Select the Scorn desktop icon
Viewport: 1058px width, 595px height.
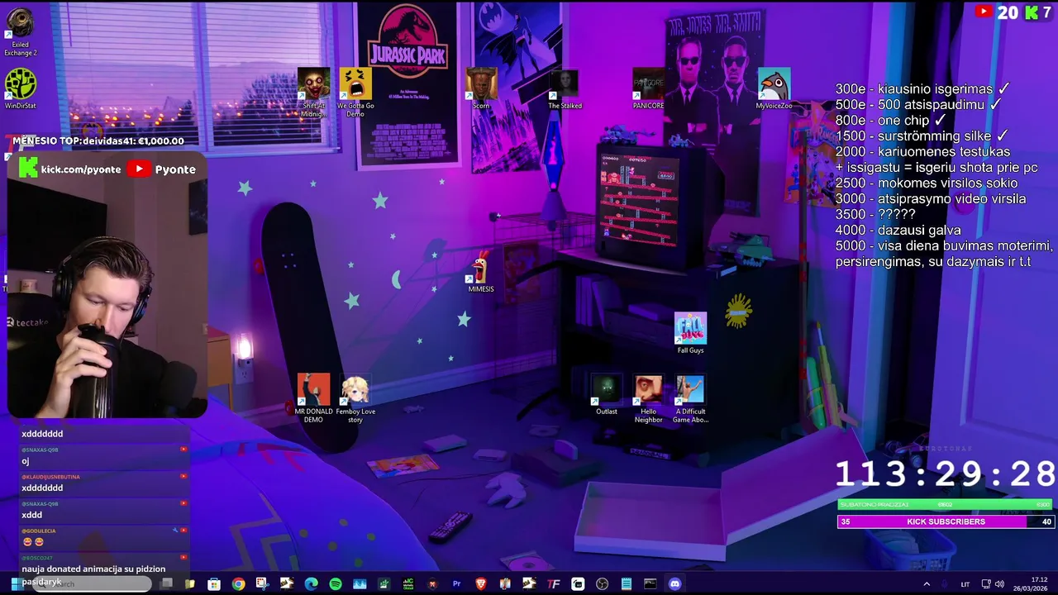pos(481,88)
